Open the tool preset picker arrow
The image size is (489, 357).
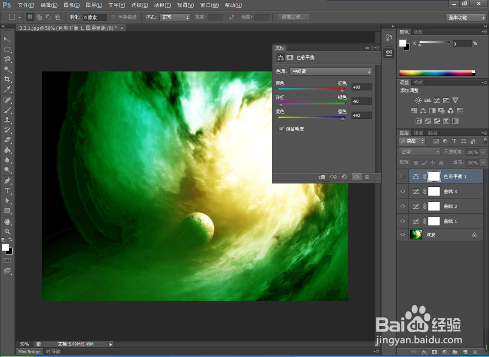[x=20, y=18]
